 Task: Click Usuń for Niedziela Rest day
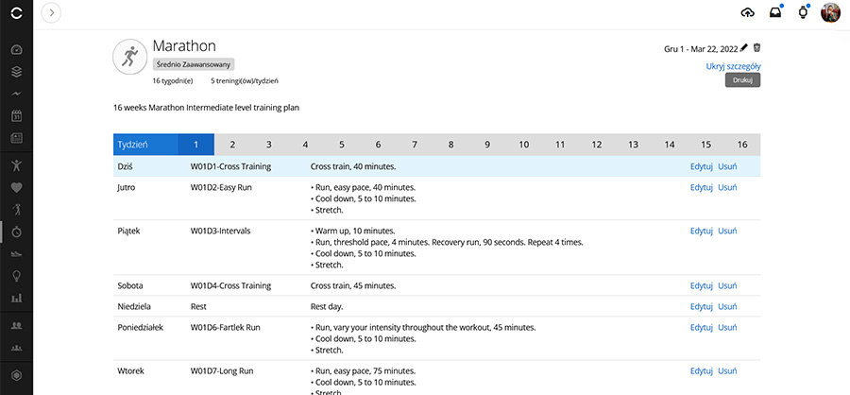pyautogui.click(x=727, y=306)
